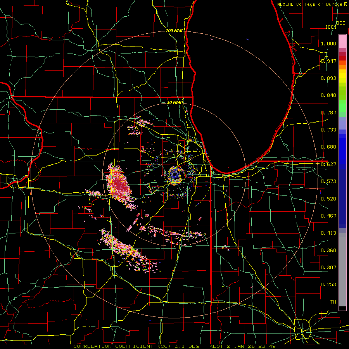Click the 100 NMI range ring label
This screenshot has height=349, width=349.
tap(174, 31)
